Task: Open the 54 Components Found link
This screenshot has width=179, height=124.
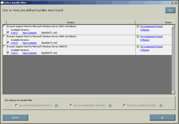Action: (152, 26)
